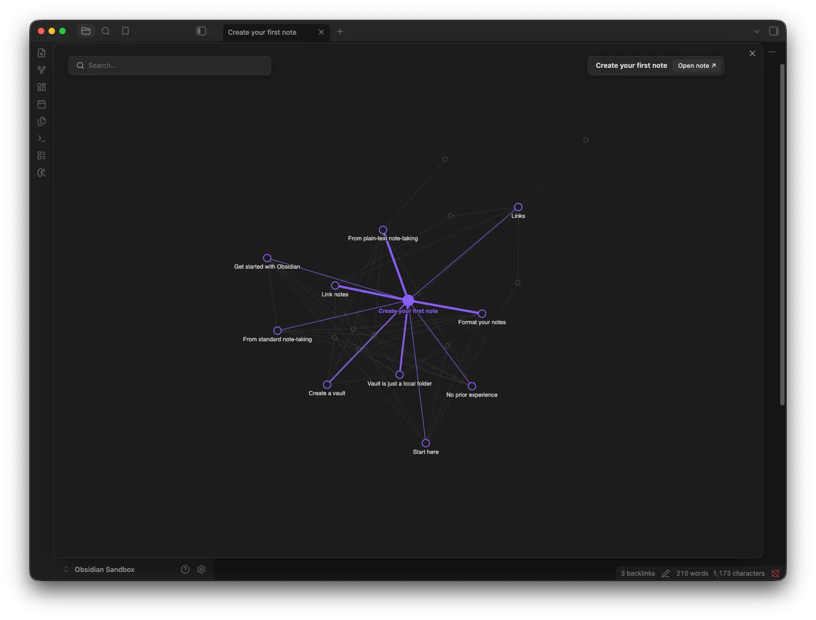Click the 3 backlinks status item

coord(638,574)
